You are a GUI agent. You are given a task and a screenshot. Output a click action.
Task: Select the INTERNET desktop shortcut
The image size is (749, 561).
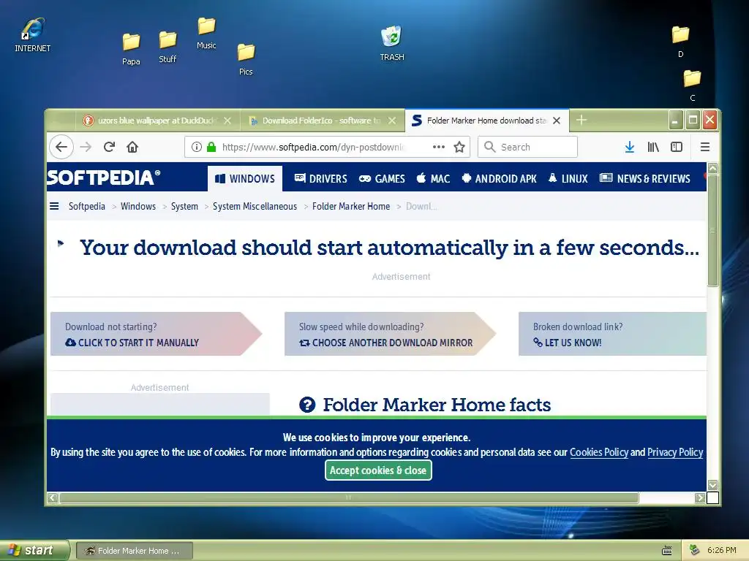32,35
